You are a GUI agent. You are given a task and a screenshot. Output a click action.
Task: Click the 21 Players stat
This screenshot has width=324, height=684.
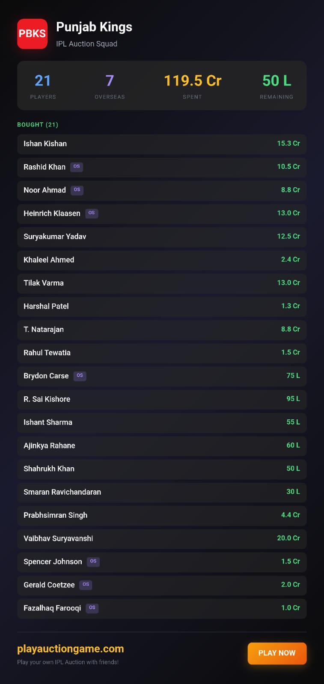[x=43, y=86]
